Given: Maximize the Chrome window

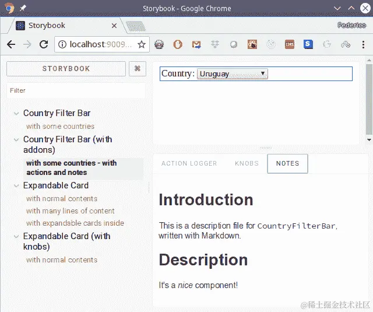Looking at the screenshot, I should click(351, 8).
